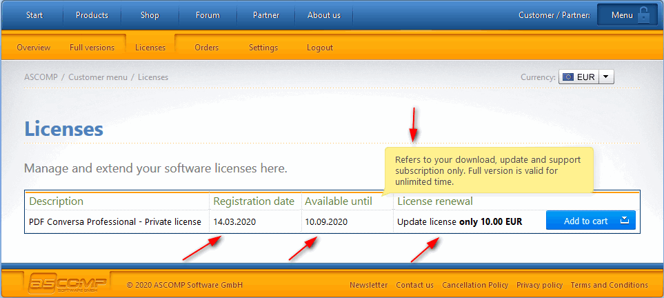Switch to the Overview tab
Image resolution: width=664 pixels, height=298 pixels.
34,48
